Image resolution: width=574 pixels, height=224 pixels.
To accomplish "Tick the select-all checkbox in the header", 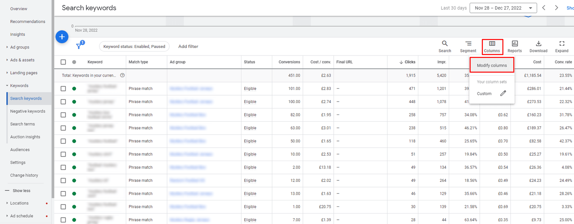I will (x=63, y=62).
